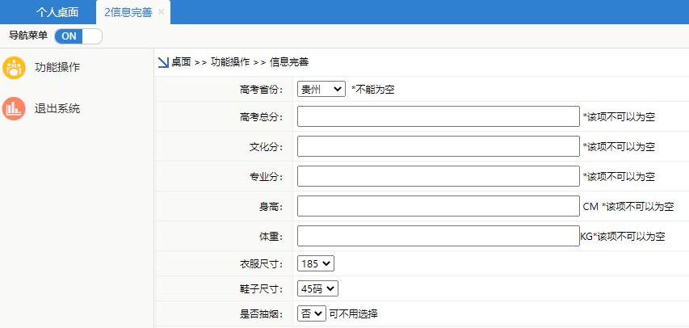Click the 体重 weight input box

(438, 236)
